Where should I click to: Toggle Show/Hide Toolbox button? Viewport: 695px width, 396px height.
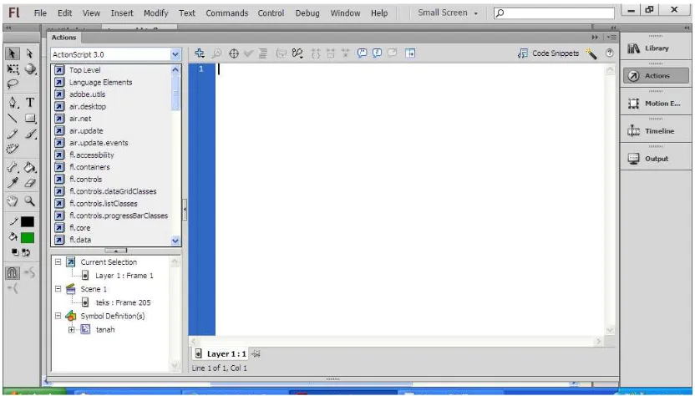pyautogui.click(x=410, y=53)
